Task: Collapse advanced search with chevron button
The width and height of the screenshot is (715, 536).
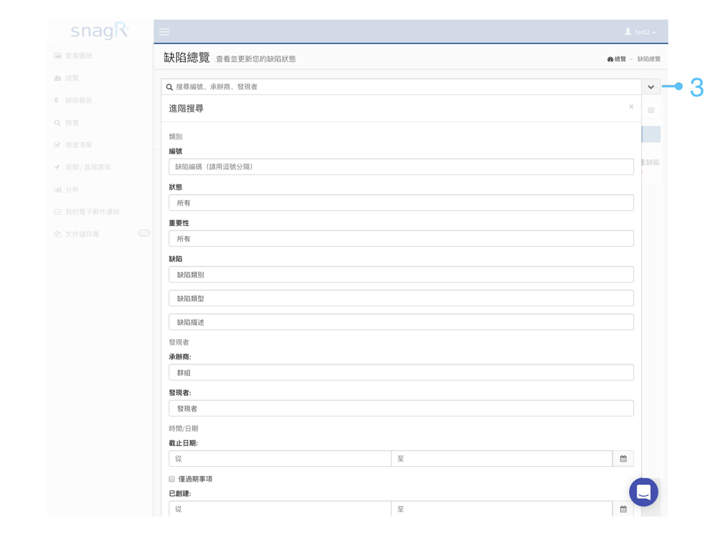Action: tap(651, 87)
